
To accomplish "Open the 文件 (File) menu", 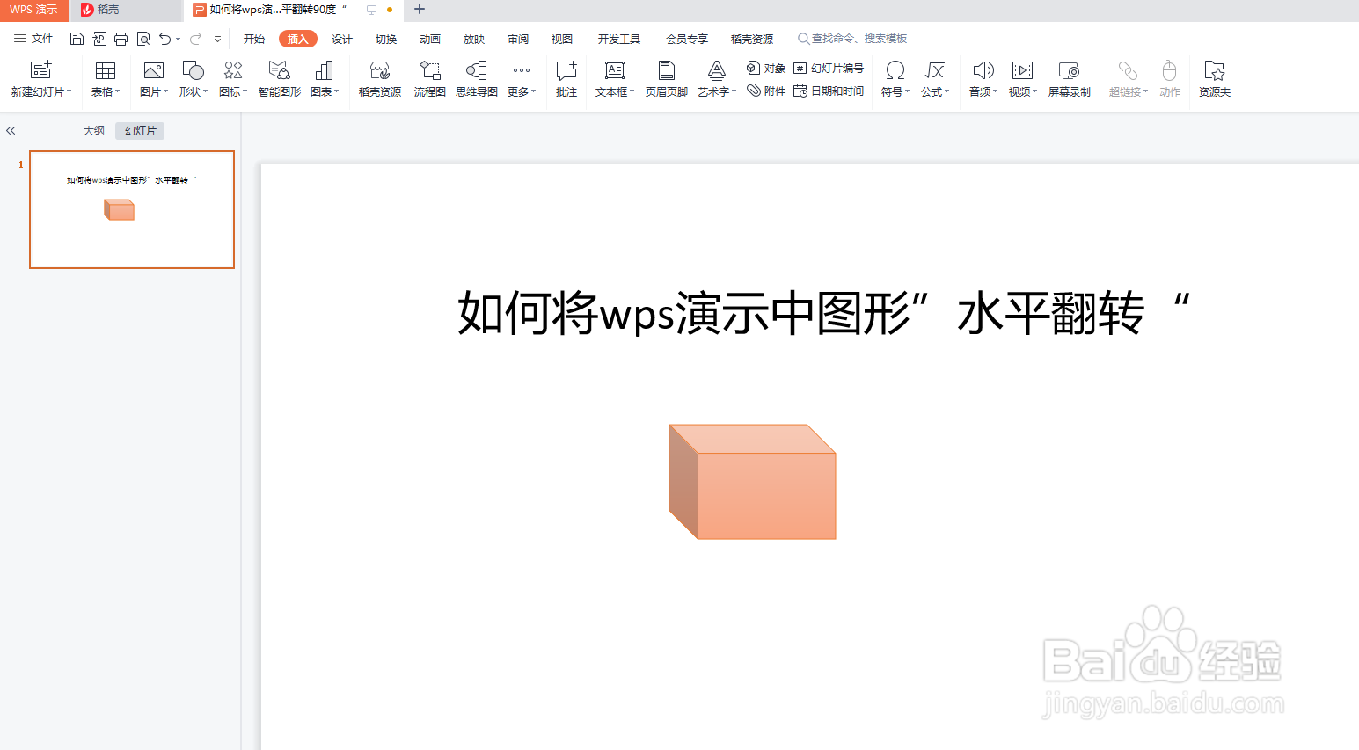I will point(33,39).
